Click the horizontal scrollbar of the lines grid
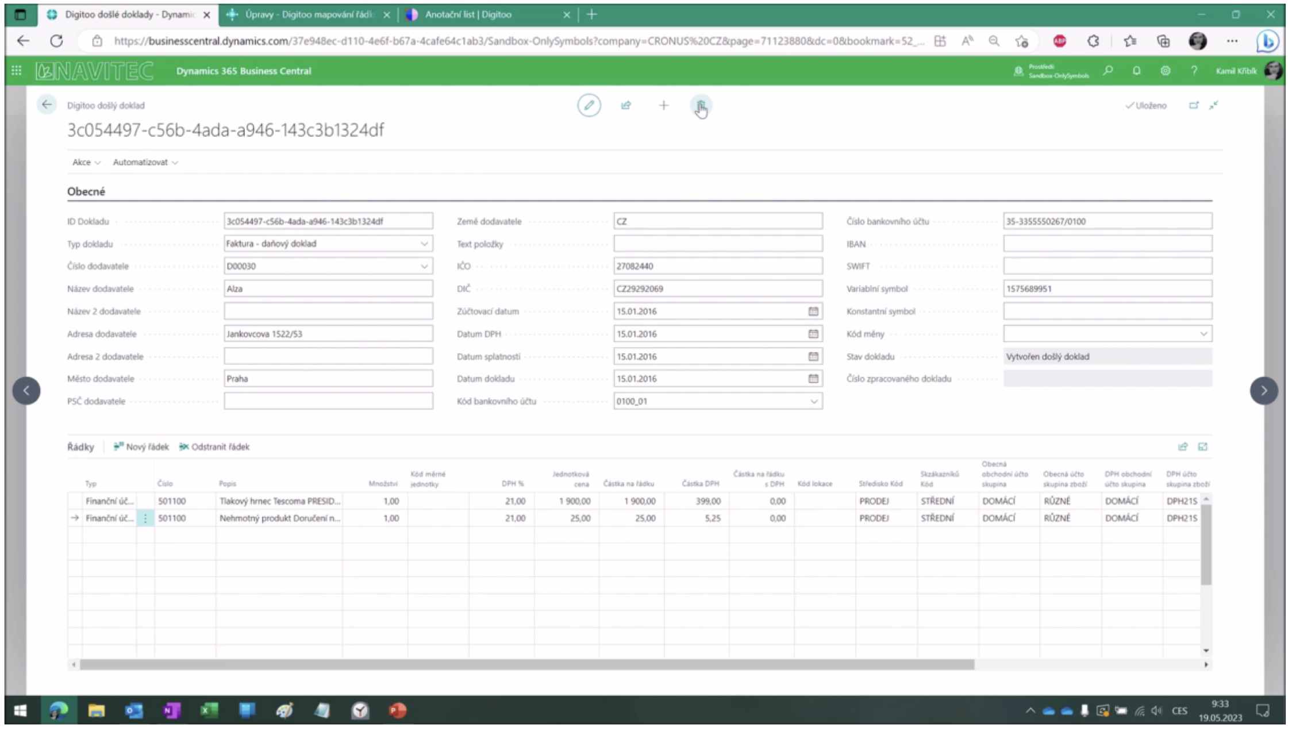This screenshot has width=1292, height=731. click(x=526, y=664)
